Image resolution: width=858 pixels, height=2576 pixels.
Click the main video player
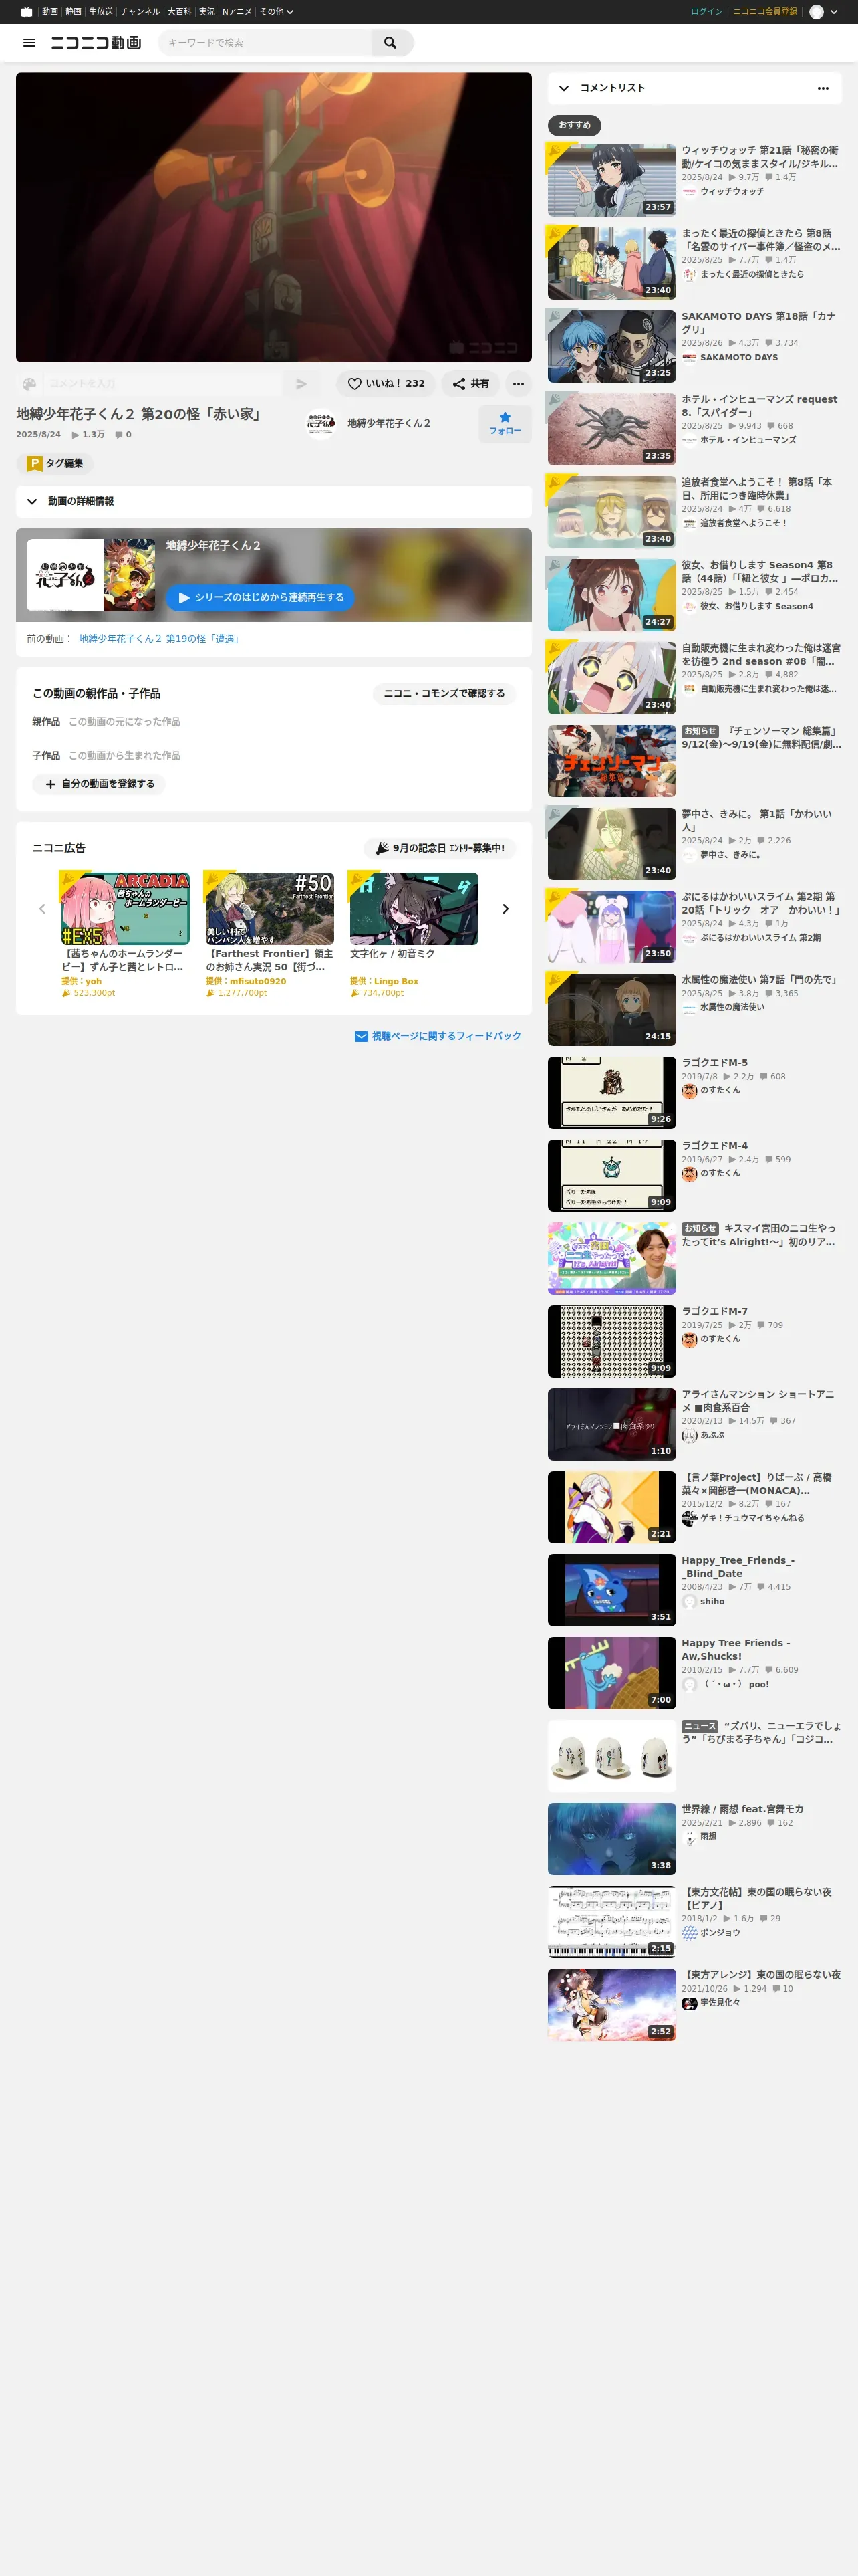point(274,217)
